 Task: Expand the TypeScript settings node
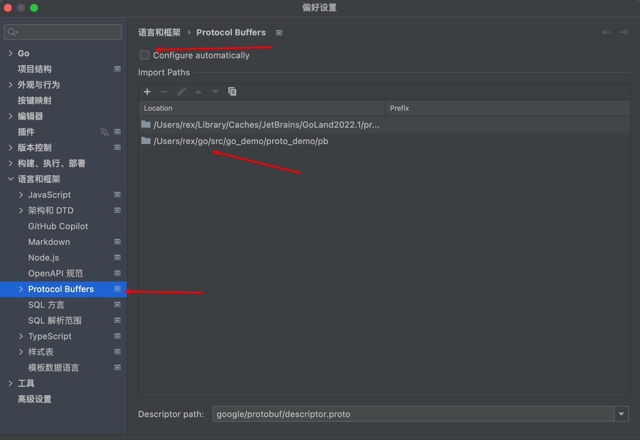(x=21, y=336)
